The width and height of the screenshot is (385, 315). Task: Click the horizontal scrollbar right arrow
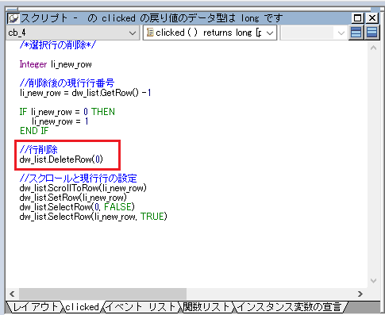pos(360,294)
